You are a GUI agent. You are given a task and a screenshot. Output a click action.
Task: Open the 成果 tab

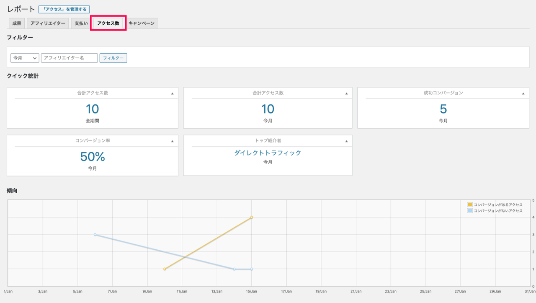tap(17, 23)
